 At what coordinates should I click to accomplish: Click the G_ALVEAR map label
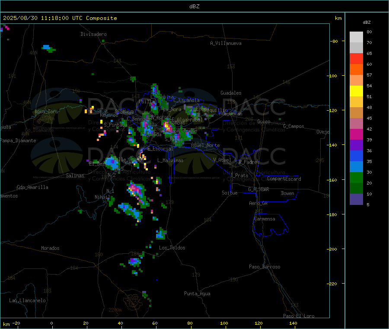click(x=258, y=189)
